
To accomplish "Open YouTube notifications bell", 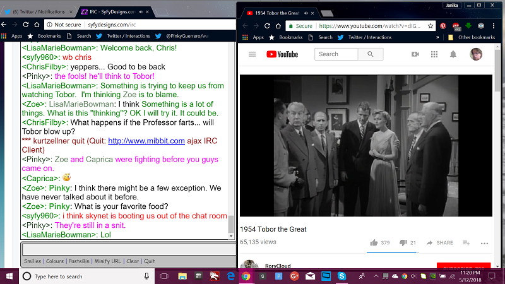I will click(453, 54).
